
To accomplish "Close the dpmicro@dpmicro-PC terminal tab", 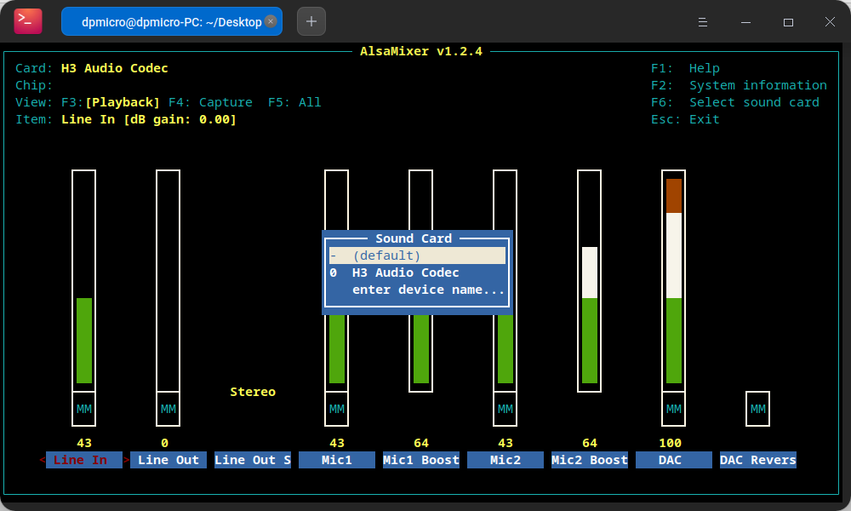I will (271, 21).
